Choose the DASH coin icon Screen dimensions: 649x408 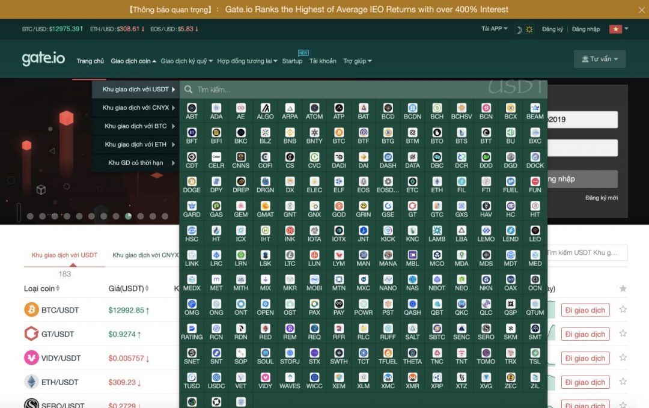pos(388,157)
